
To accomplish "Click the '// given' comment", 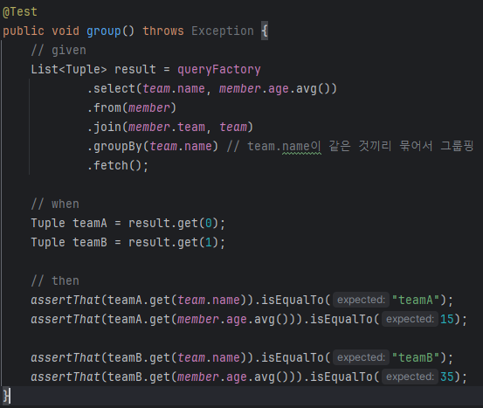I will pos(59,51).
